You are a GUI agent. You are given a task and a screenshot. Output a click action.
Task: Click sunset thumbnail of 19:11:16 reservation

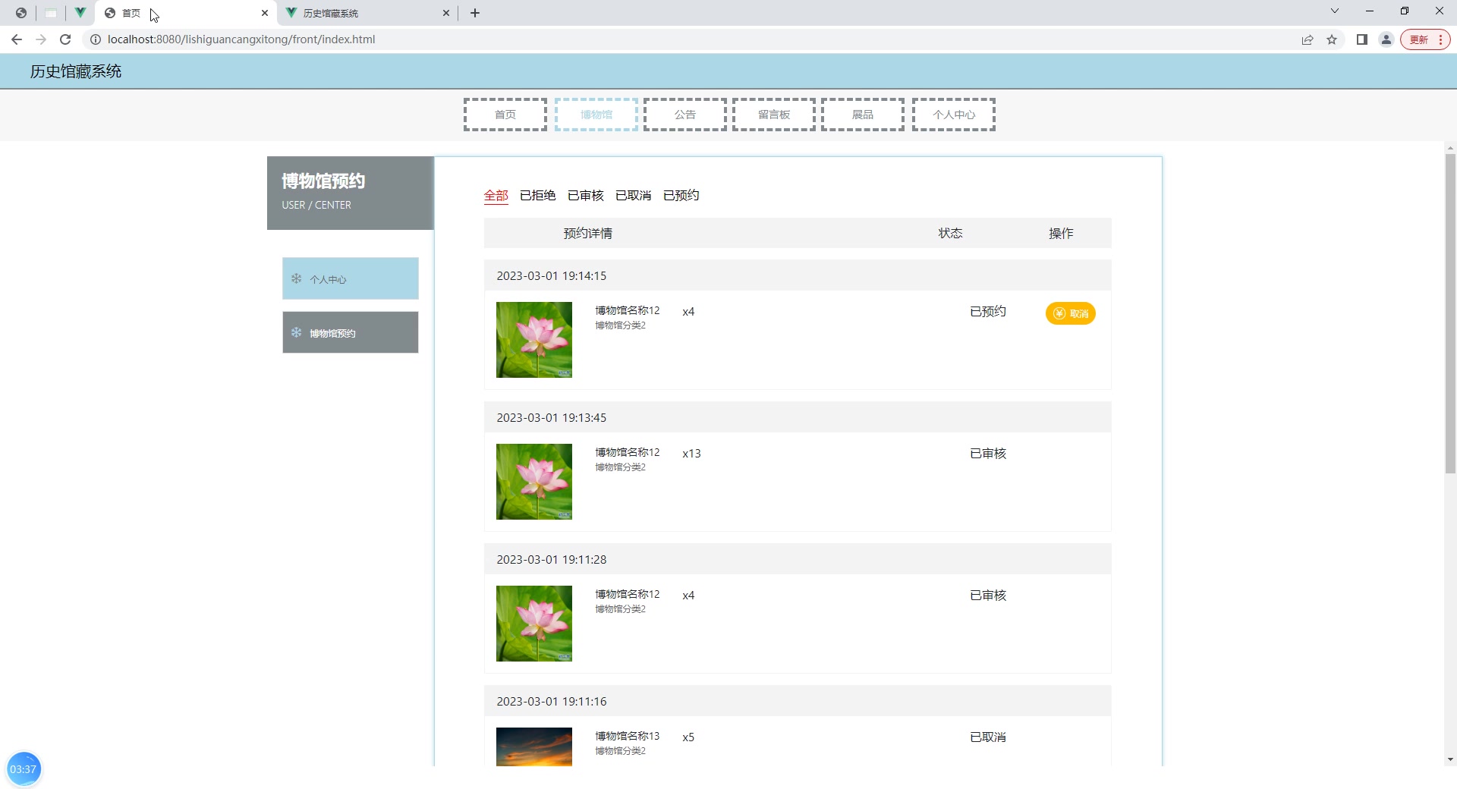tap(534, 747)
